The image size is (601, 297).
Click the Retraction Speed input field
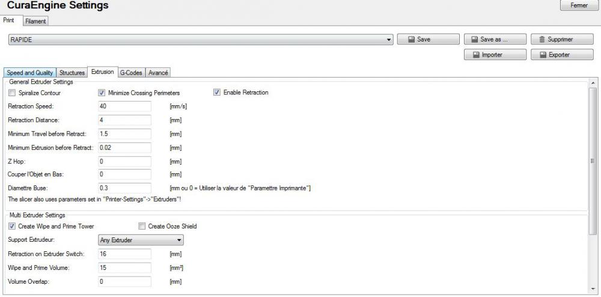[124, 106]
